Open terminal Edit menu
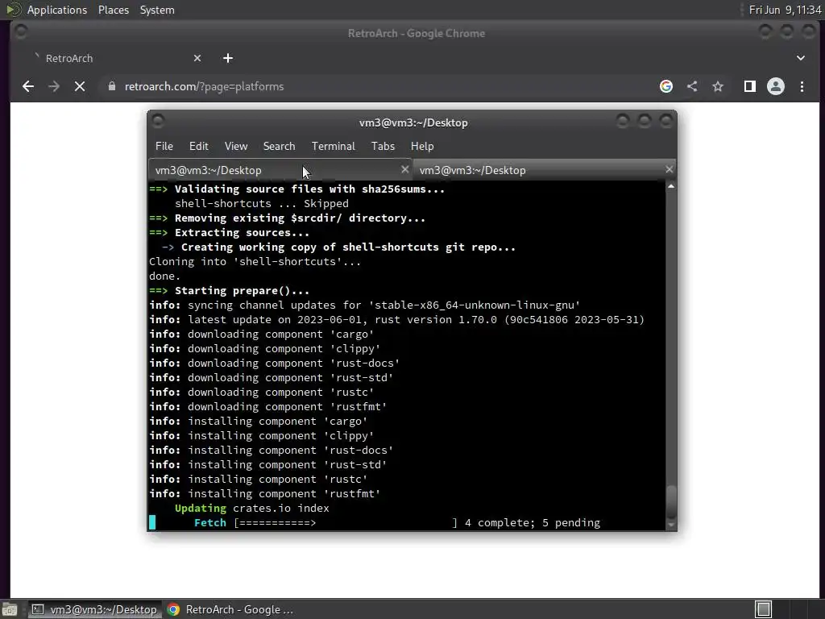 (x=199, y=146)
